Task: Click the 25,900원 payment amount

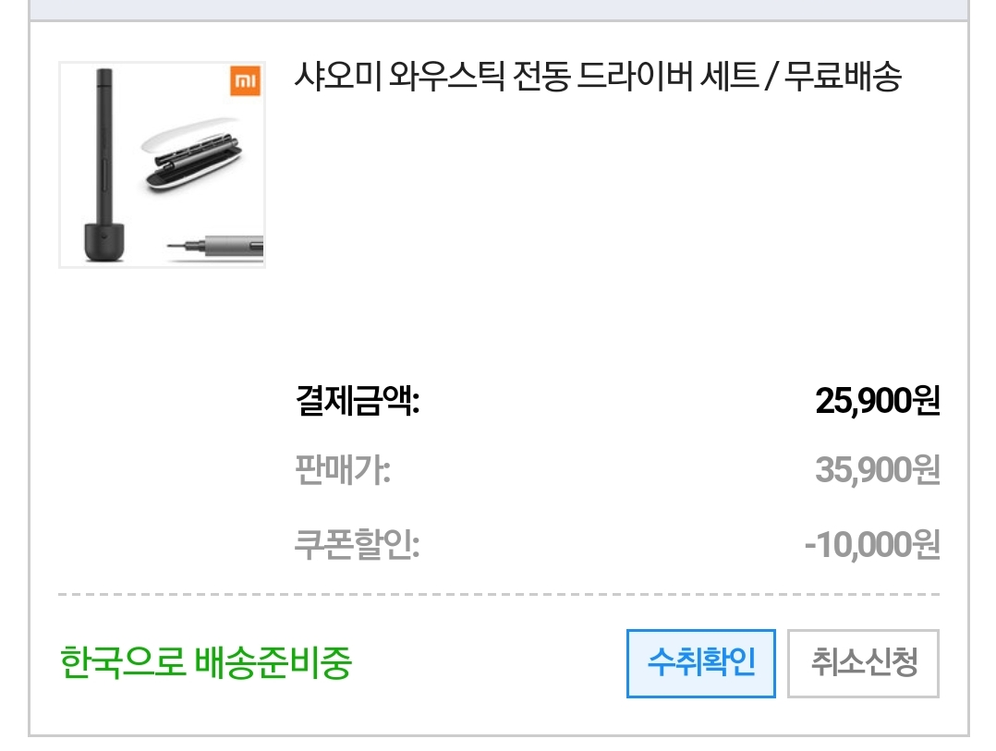Action: (x=877, y=402)
